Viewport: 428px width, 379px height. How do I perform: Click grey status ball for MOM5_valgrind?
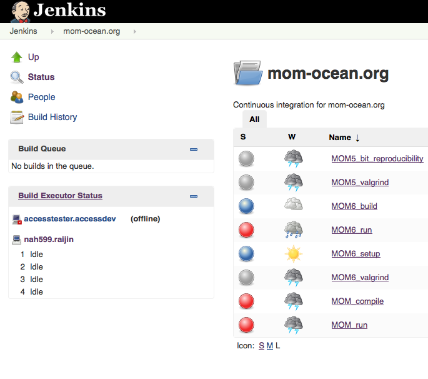246,182
